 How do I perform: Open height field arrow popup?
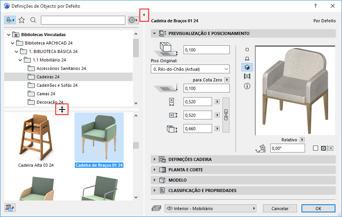coord(217,129)
